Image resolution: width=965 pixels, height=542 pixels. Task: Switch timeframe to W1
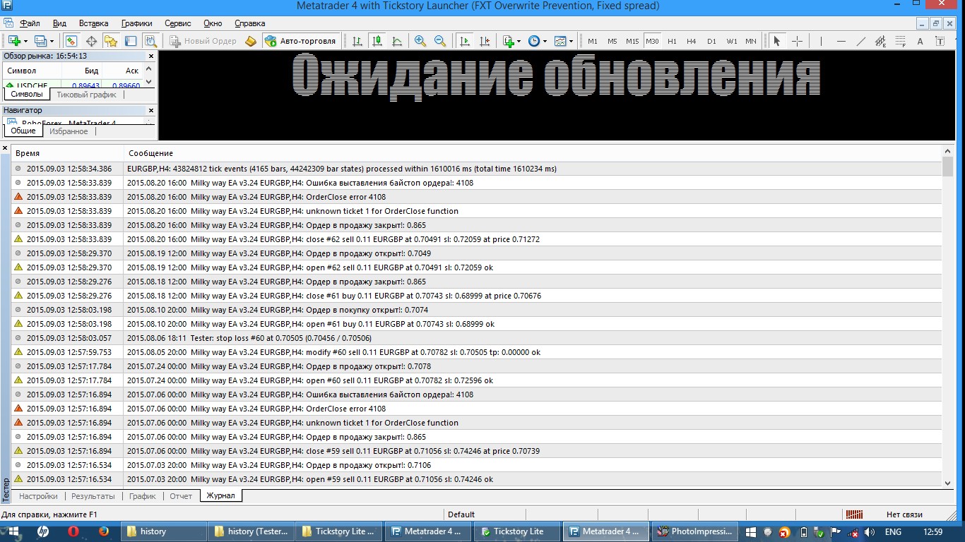[731, 41]
